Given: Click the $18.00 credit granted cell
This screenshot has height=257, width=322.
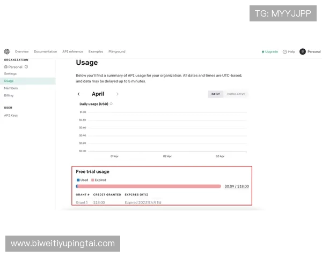Looking at the screenshot, I should [99, 202].
